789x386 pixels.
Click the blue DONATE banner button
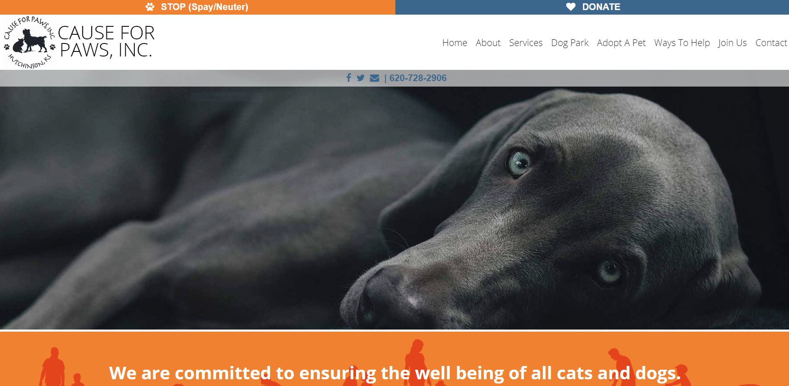(592, 7)
